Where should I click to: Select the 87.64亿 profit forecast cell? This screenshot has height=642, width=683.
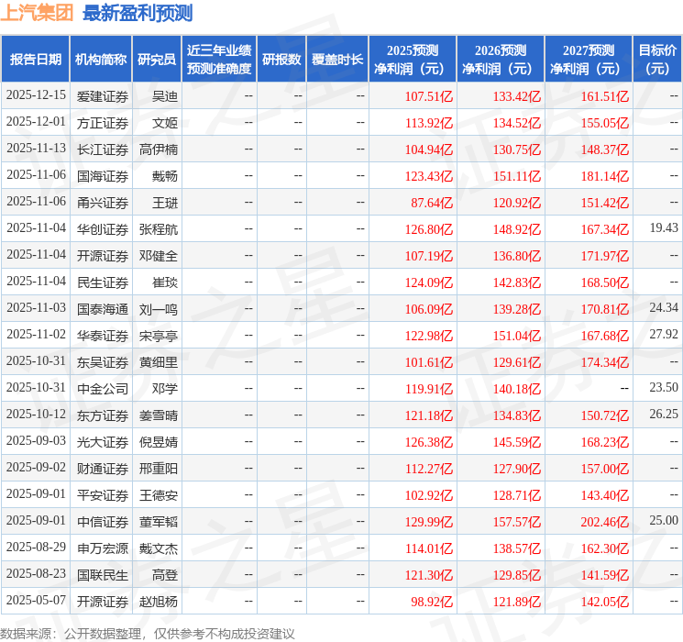point(432,203)
